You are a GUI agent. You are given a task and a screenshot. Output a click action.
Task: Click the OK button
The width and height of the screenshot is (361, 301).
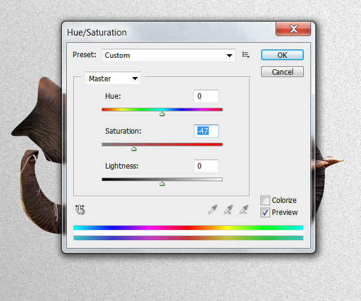[x=282, y=55]
